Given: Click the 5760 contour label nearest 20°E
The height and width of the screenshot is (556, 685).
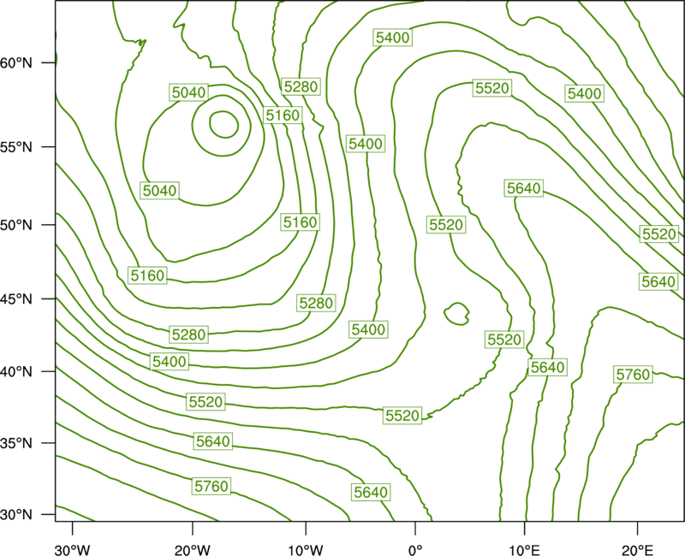Looking at the screenshot, I should (x=633, y=375).
